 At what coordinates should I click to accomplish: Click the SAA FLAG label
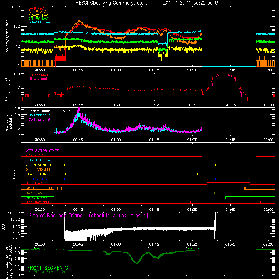pyautogui.click(x=34, y=183)
